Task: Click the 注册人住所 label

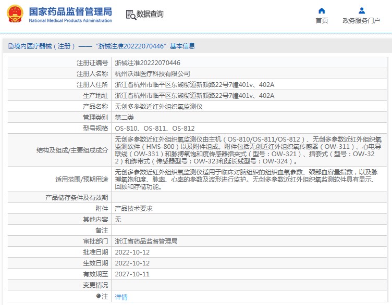Action: [92, 85]
